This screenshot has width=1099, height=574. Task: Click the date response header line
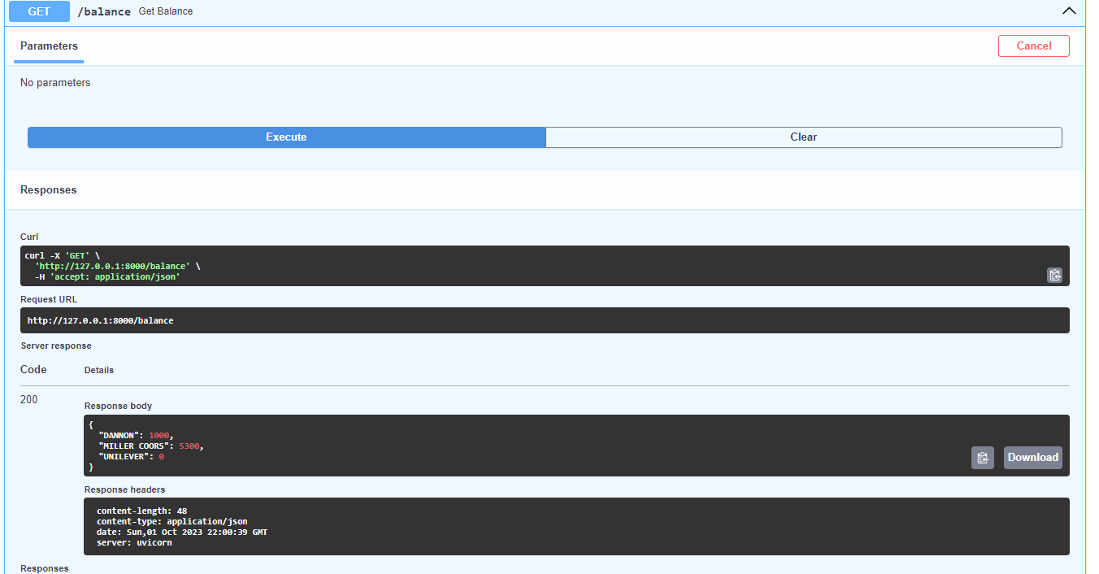[x=182, y=533]
